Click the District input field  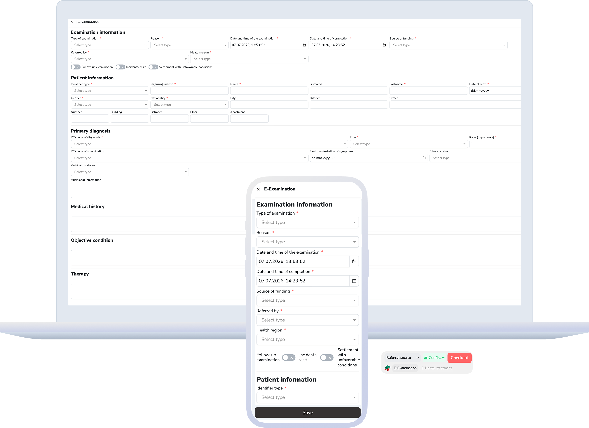pyautogui.click(x=349, y=105)
